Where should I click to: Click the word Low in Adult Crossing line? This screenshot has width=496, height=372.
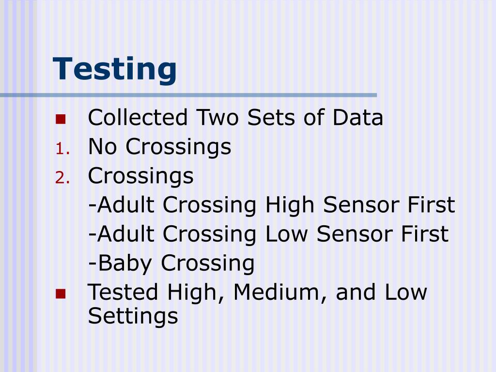286,234
